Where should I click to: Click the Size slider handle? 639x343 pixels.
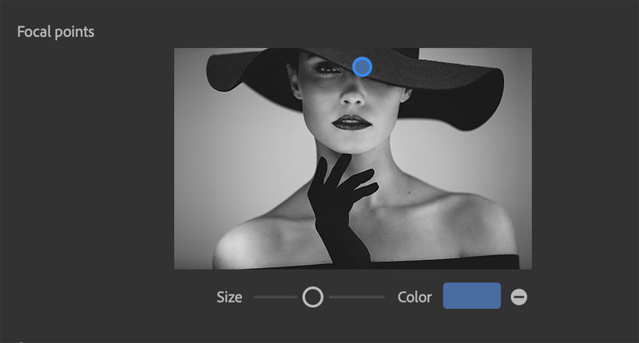click(313, 298)
